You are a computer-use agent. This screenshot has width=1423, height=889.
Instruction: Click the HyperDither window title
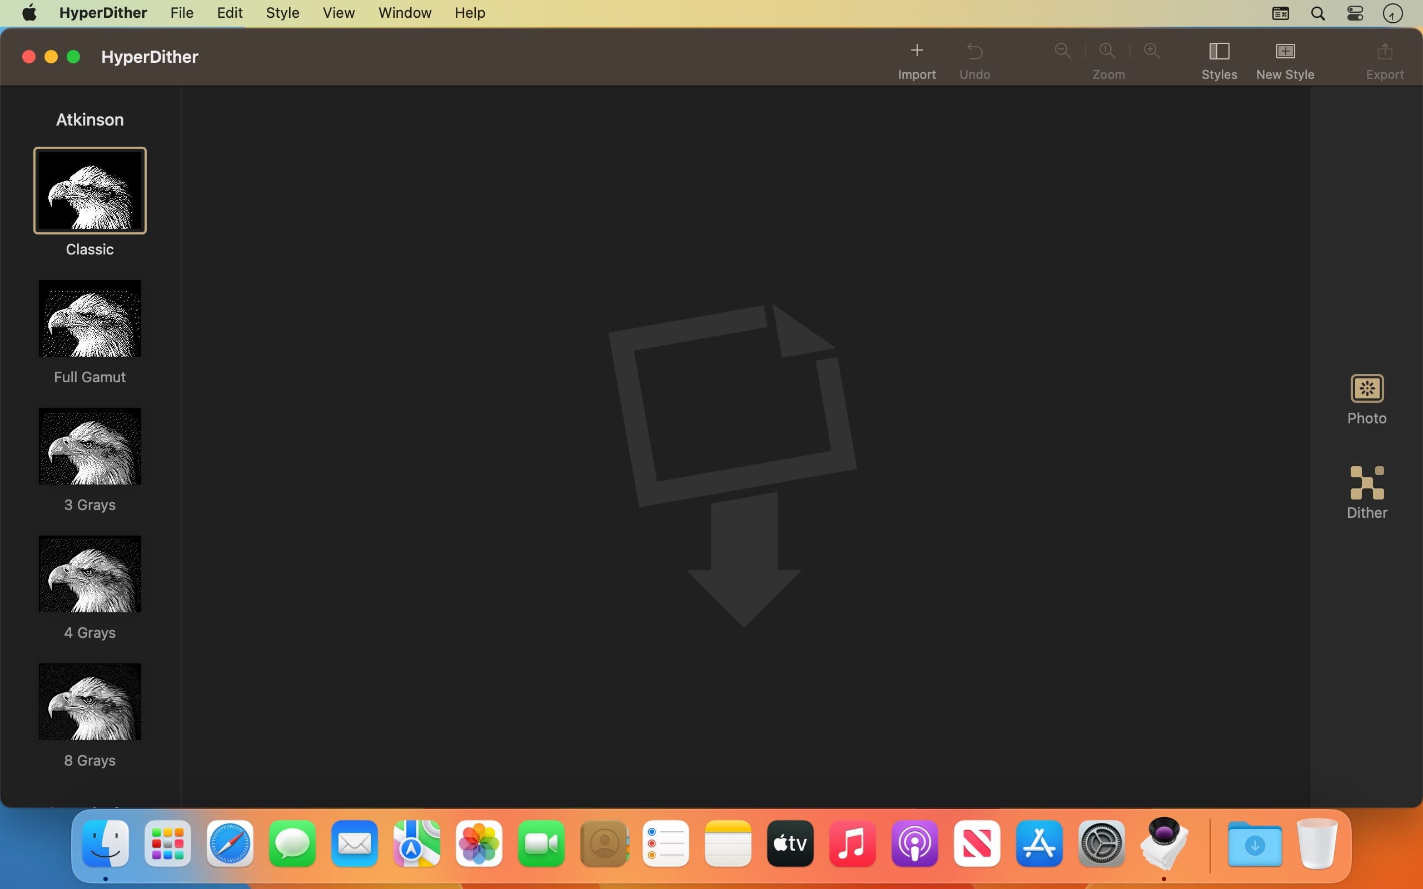[x=150, y=57]
